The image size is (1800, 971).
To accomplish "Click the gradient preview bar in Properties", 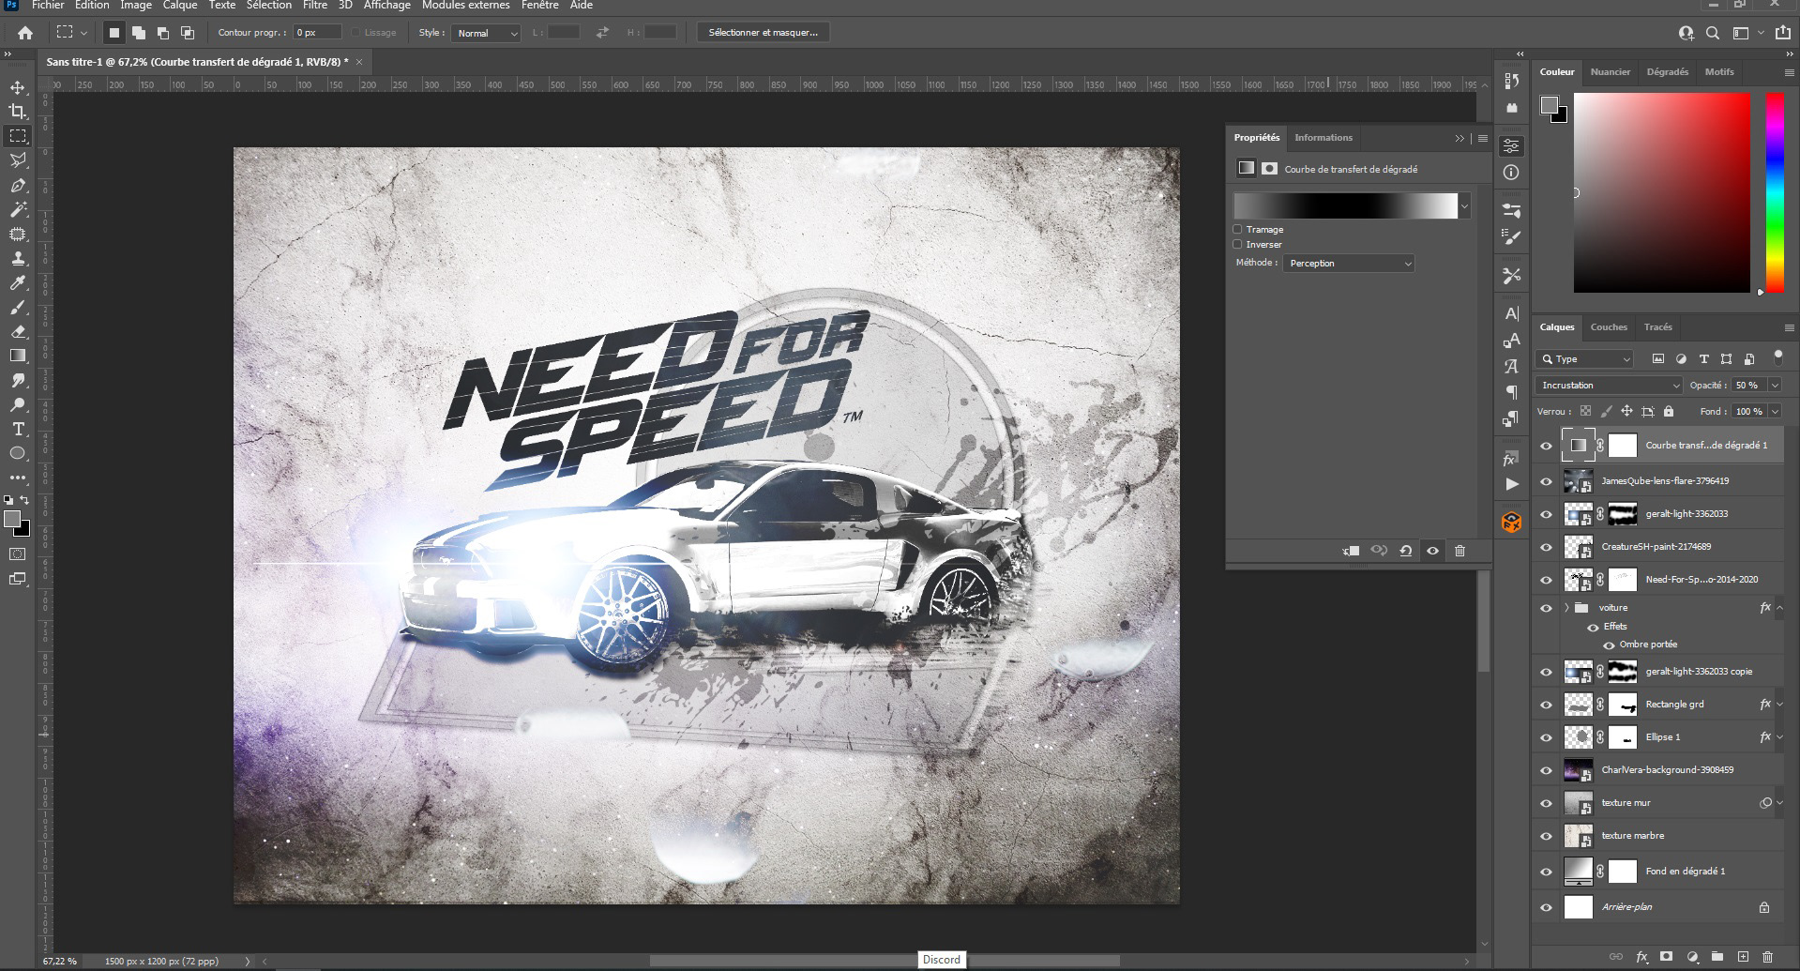I will point(1345,205).
